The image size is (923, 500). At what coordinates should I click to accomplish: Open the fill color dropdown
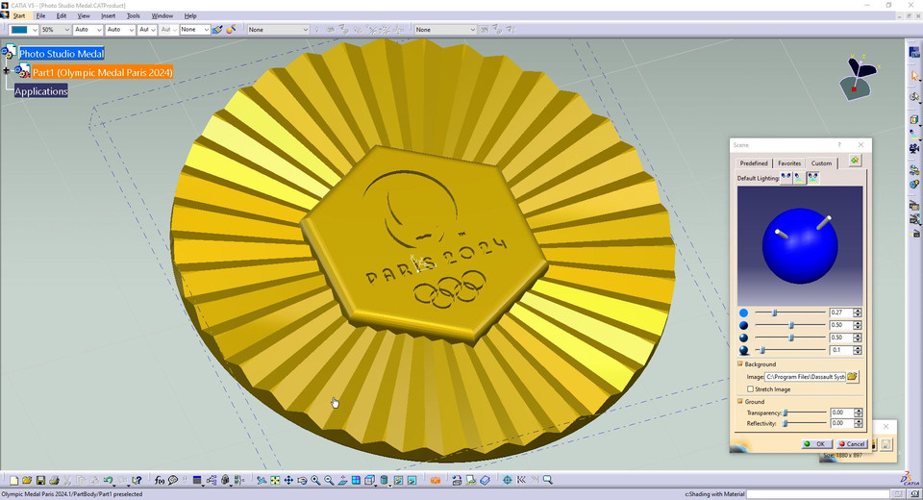[35, 30]
